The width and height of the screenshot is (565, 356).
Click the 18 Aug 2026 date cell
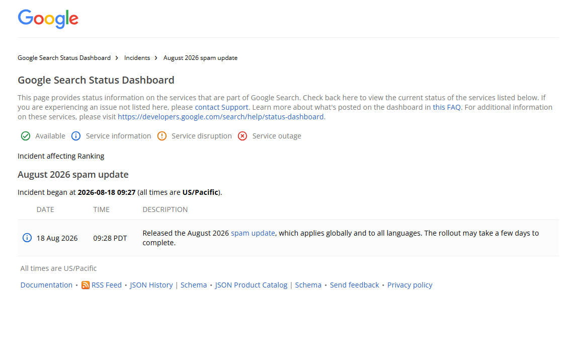[x=57, y=238]
